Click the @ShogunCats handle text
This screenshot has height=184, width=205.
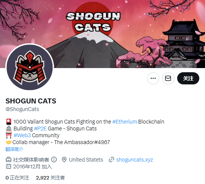point(22,109)
